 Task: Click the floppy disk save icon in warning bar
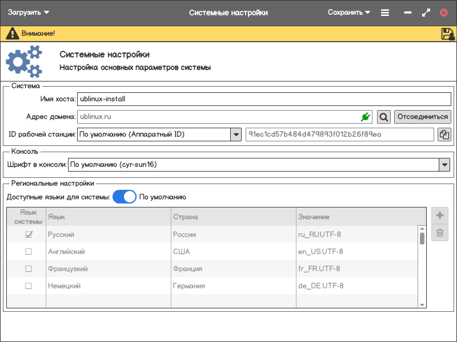tap(447, 34)
